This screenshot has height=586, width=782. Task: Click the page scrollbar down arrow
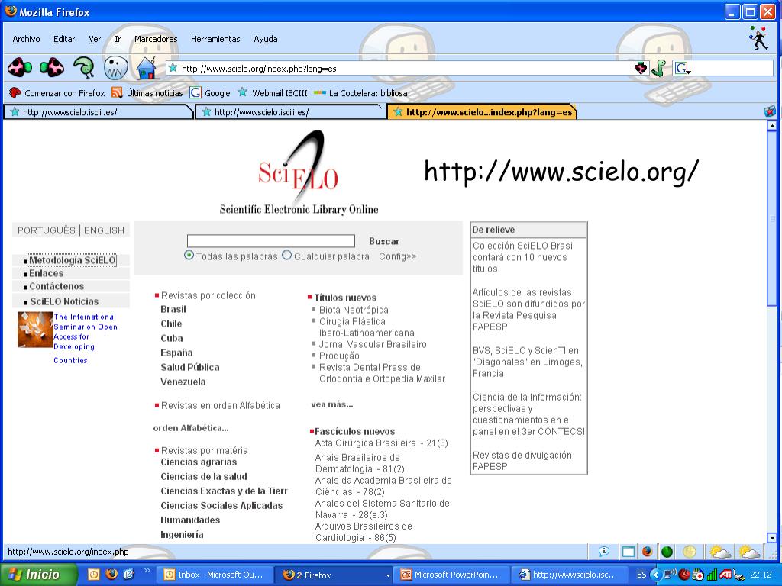tap(771, 538)
